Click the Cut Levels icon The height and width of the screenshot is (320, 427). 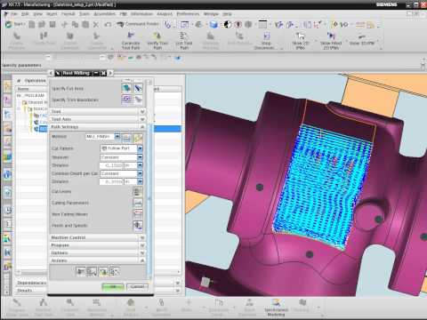pyautogui.click(x=138, y=192)
